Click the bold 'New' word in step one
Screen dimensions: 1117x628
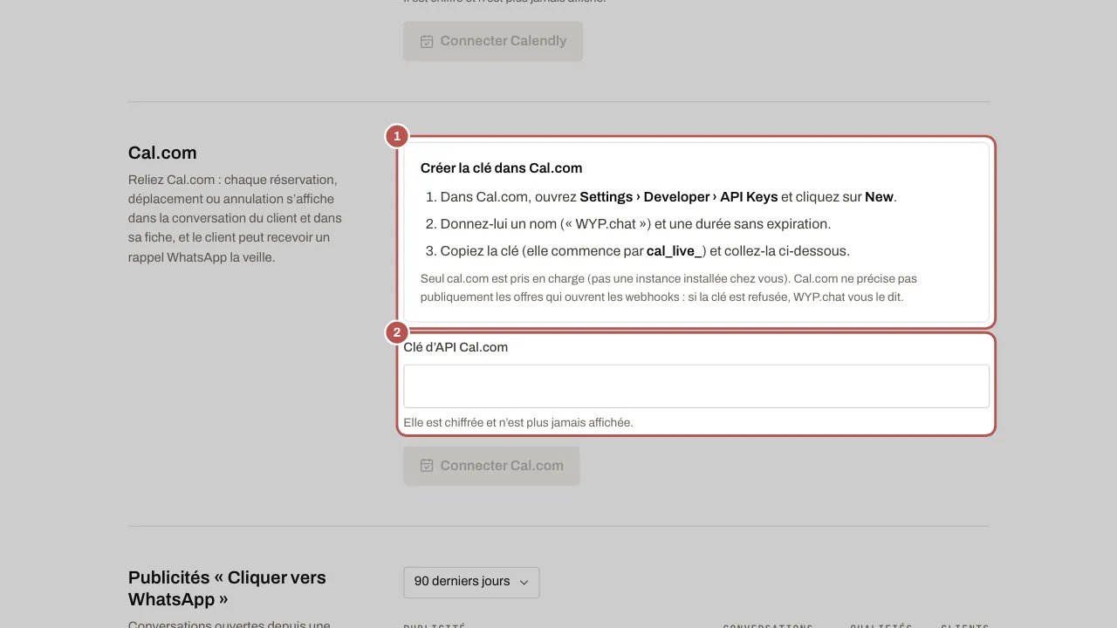point(879,197)
